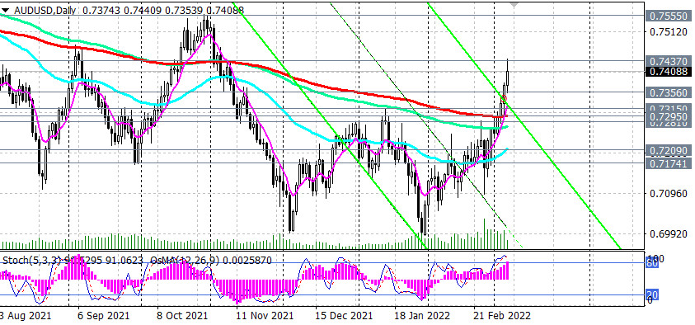Click the OsMA indicator value 0.0025870

(247, 261)
